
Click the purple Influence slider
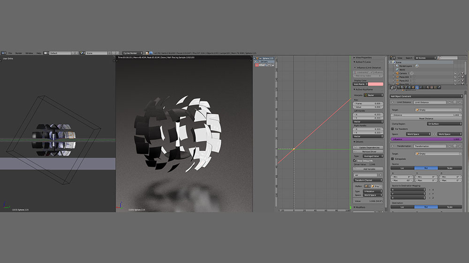pyautogui.click(x=426, y=139)
